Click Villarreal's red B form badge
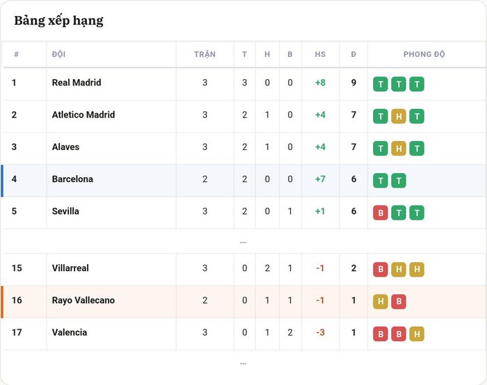 [381, 270]
